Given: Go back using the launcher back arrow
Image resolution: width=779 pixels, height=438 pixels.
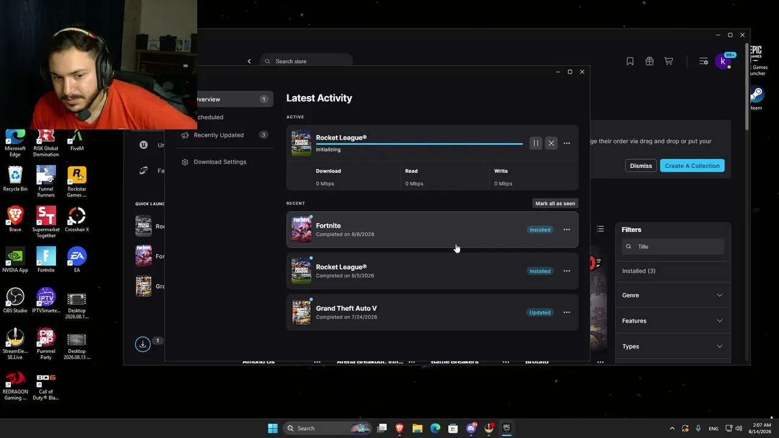Looking at the screenshot, I should tap(249, 61).
